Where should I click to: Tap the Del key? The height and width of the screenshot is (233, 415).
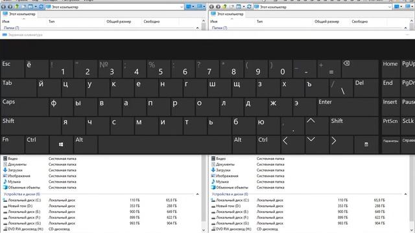coord(366,87)
